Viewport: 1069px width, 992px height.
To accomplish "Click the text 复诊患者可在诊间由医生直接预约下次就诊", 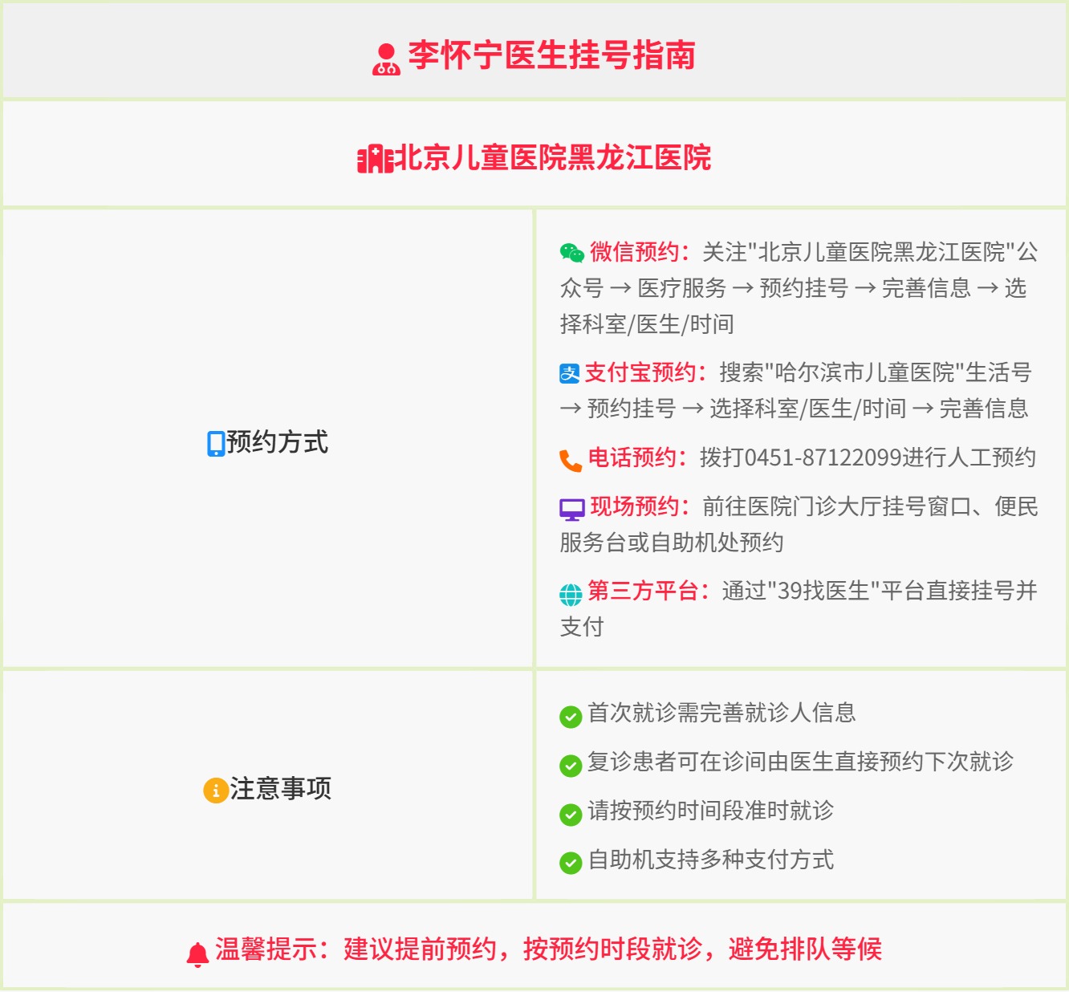I will (x=801, y=762).
